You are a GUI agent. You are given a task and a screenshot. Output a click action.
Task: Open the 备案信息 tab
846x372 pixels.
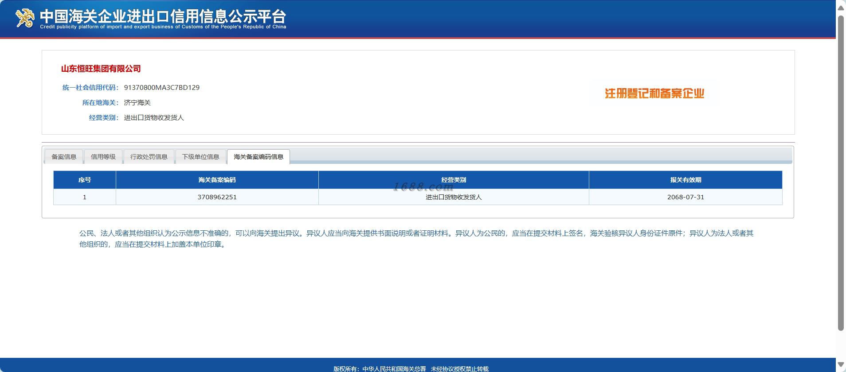[x=64, y=157]
